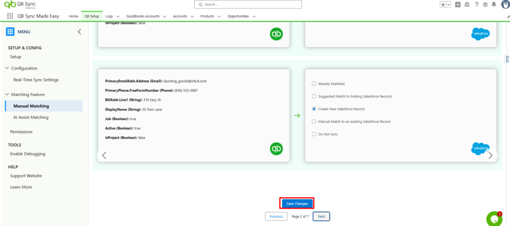The height and width of the screenshot is (226, 510).
Task: Go to next record with right arrow
Action: coord(491,155)
